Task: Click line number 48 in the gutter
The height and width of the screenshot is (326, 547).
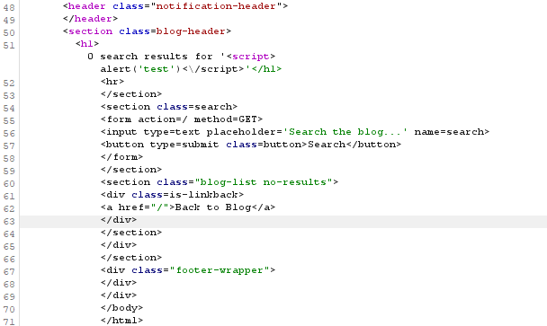Action: [x=9, y=7]
